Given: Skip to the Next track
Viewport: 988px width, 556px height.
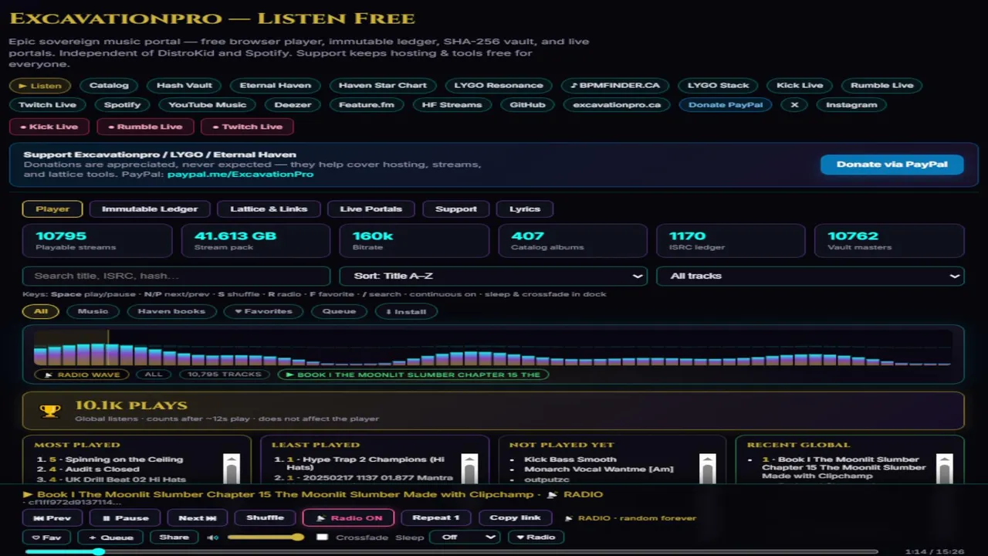Looking at the screenshot, I should [x=197, y=518].
